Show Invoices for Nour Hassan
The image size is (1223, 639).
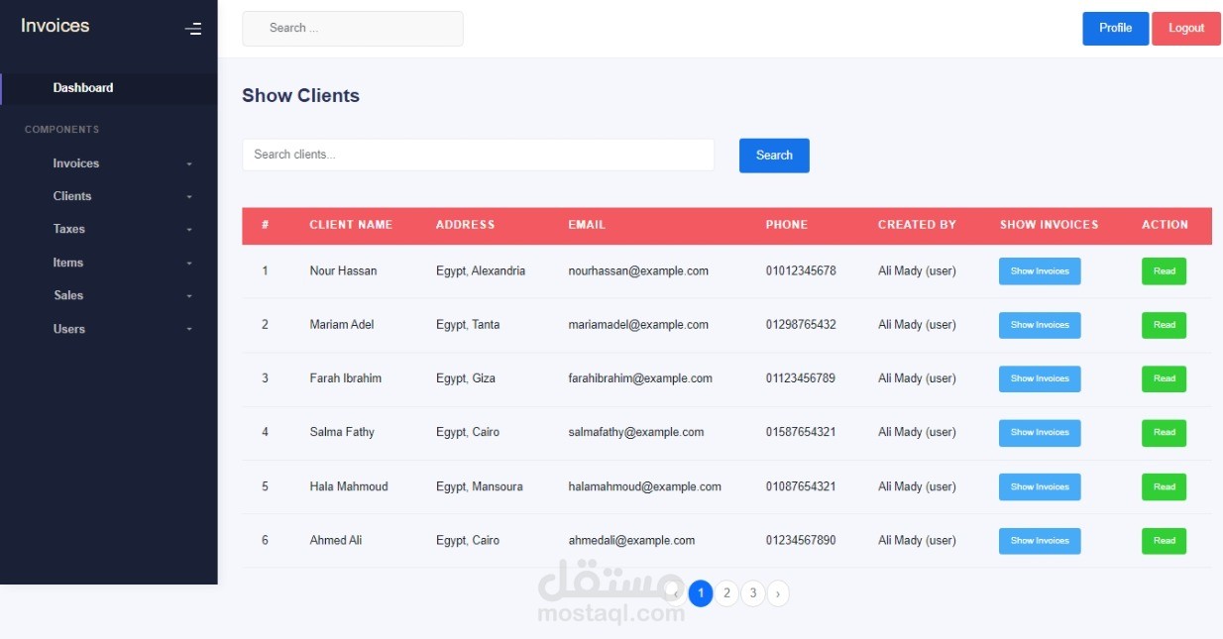tap(1039, 270)
